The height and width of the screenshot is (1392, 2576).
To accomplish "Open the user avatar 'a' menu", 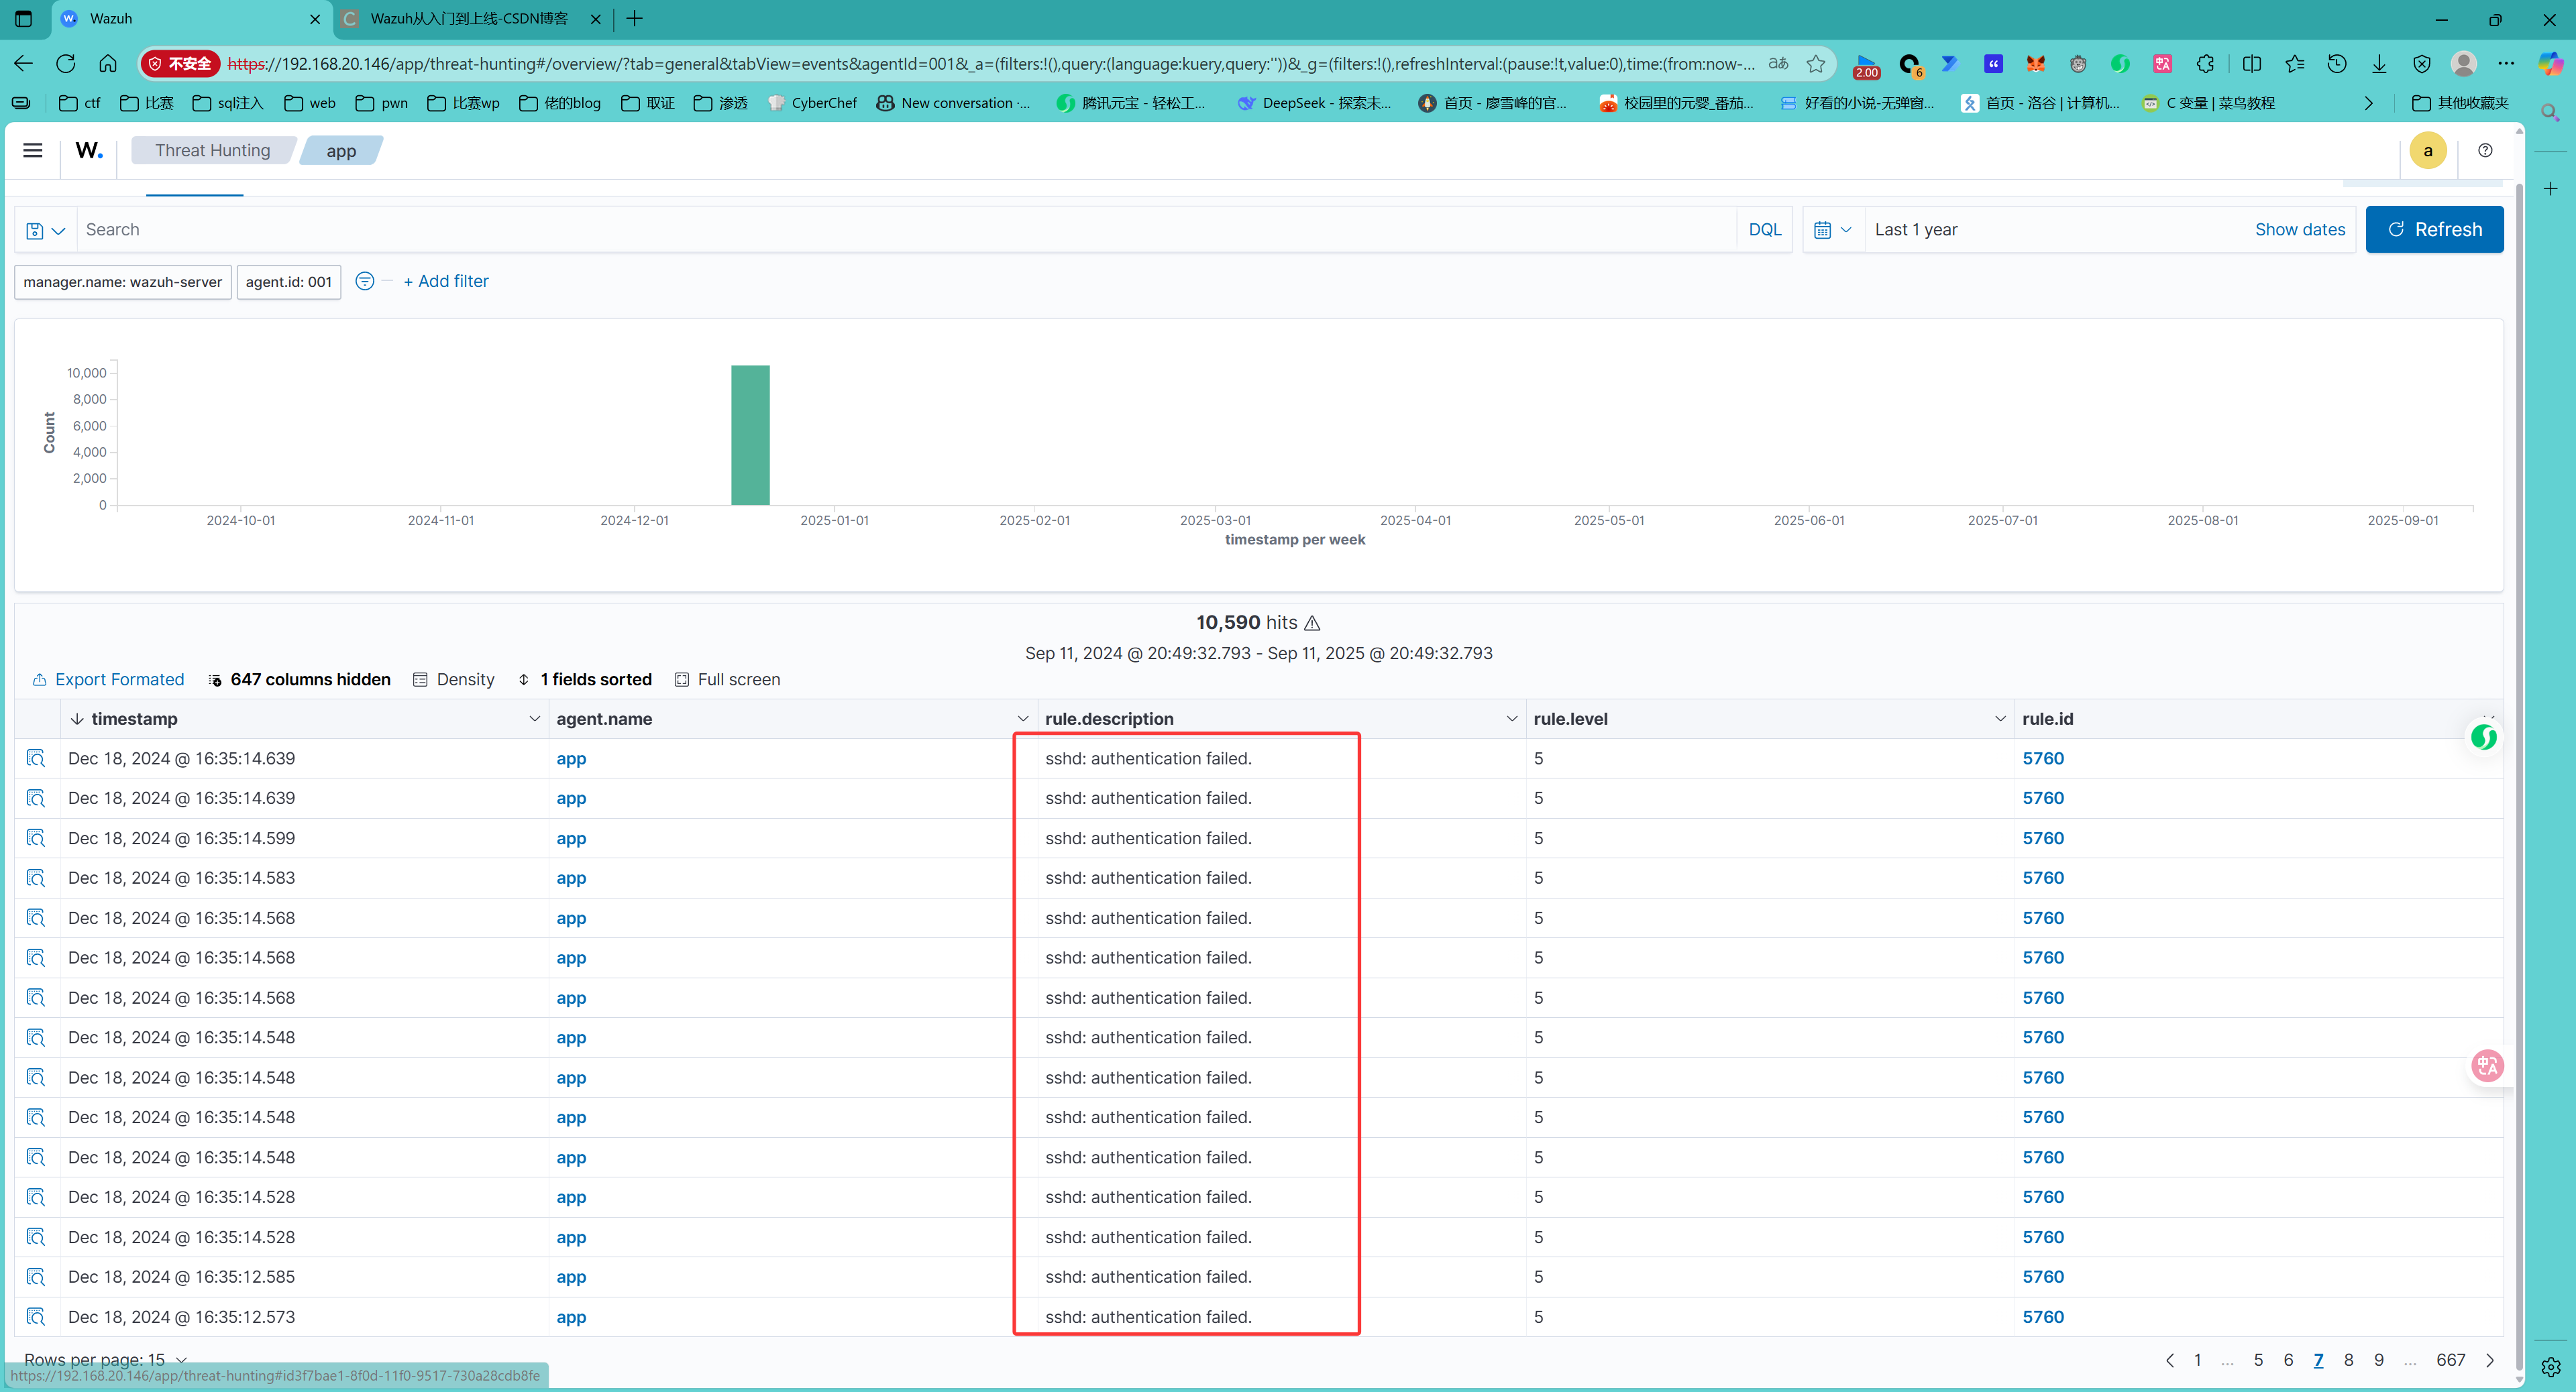I will point(2427,151).
